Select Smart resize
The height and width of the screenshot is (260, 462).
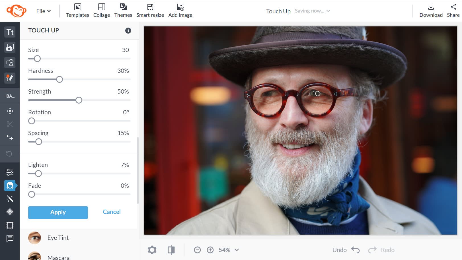(150, 11)
